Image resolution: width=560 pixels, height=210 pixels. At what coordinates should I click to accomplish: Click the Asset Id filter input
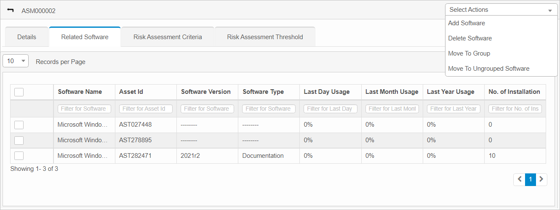click(146, 109)
